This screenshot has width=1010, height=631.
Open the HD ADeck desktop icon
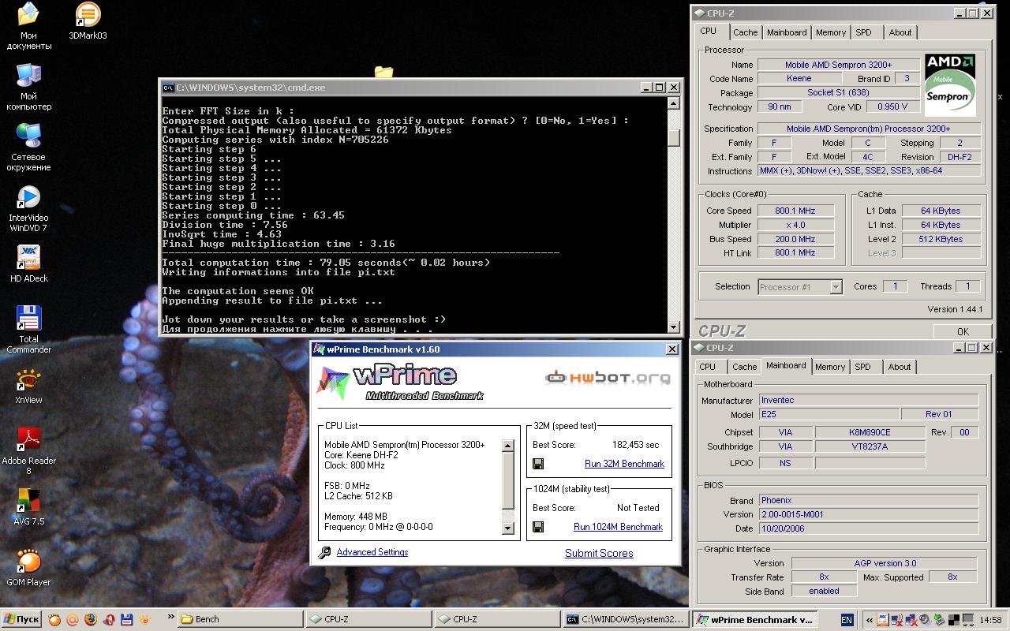coord(28,264)
